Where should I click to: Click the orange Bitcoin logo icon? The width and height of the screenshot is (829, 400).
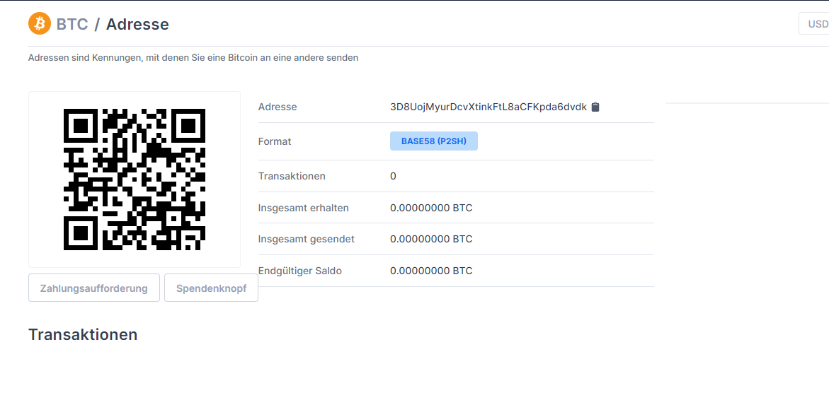39,24
